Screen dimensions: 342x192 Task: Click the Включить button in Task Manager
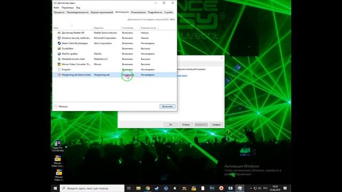tap(167, 107)
